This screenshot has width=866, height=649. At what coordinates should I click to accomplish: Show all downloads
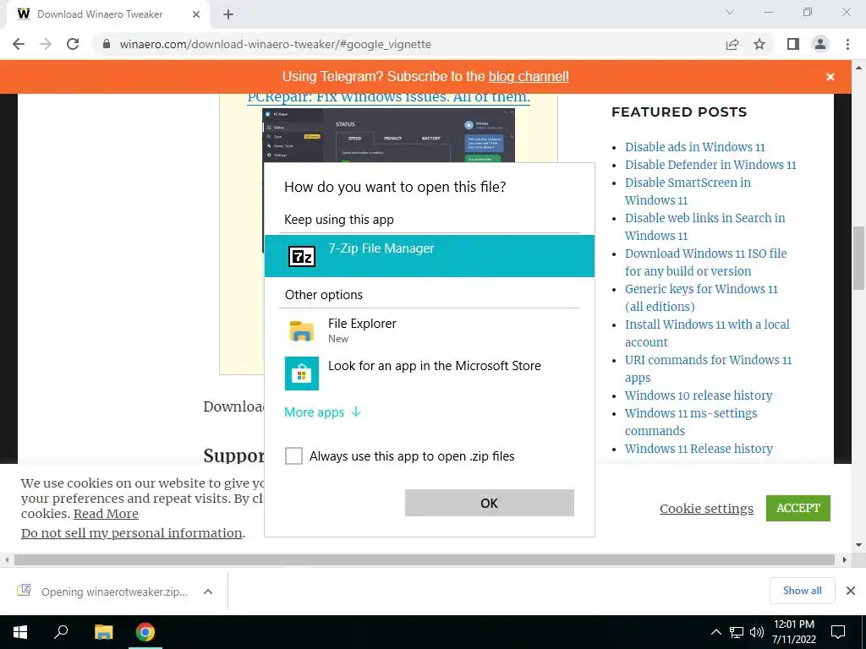coord(802,591)
